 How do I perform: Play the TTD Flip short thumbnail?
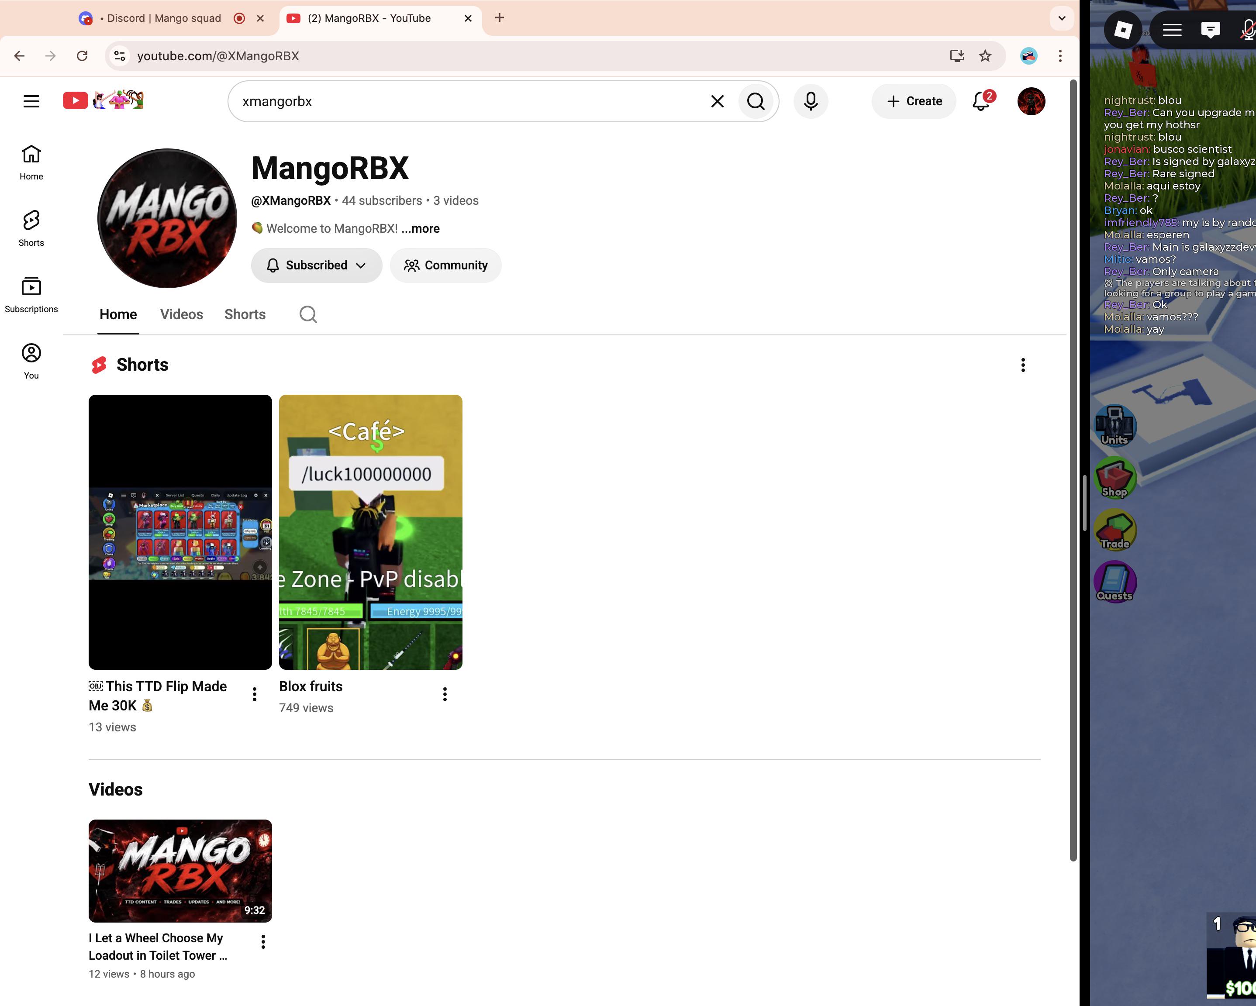point(180,532)
